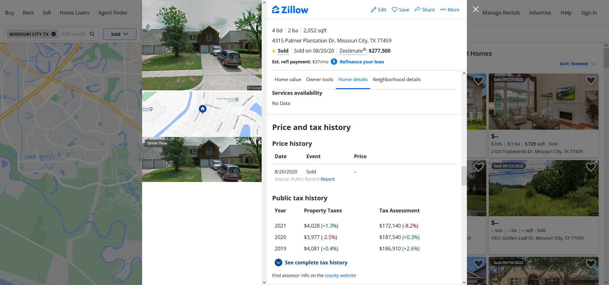Screen dimensions: 609x285
Task: Open the More options menu
Action: pos(449,10)
